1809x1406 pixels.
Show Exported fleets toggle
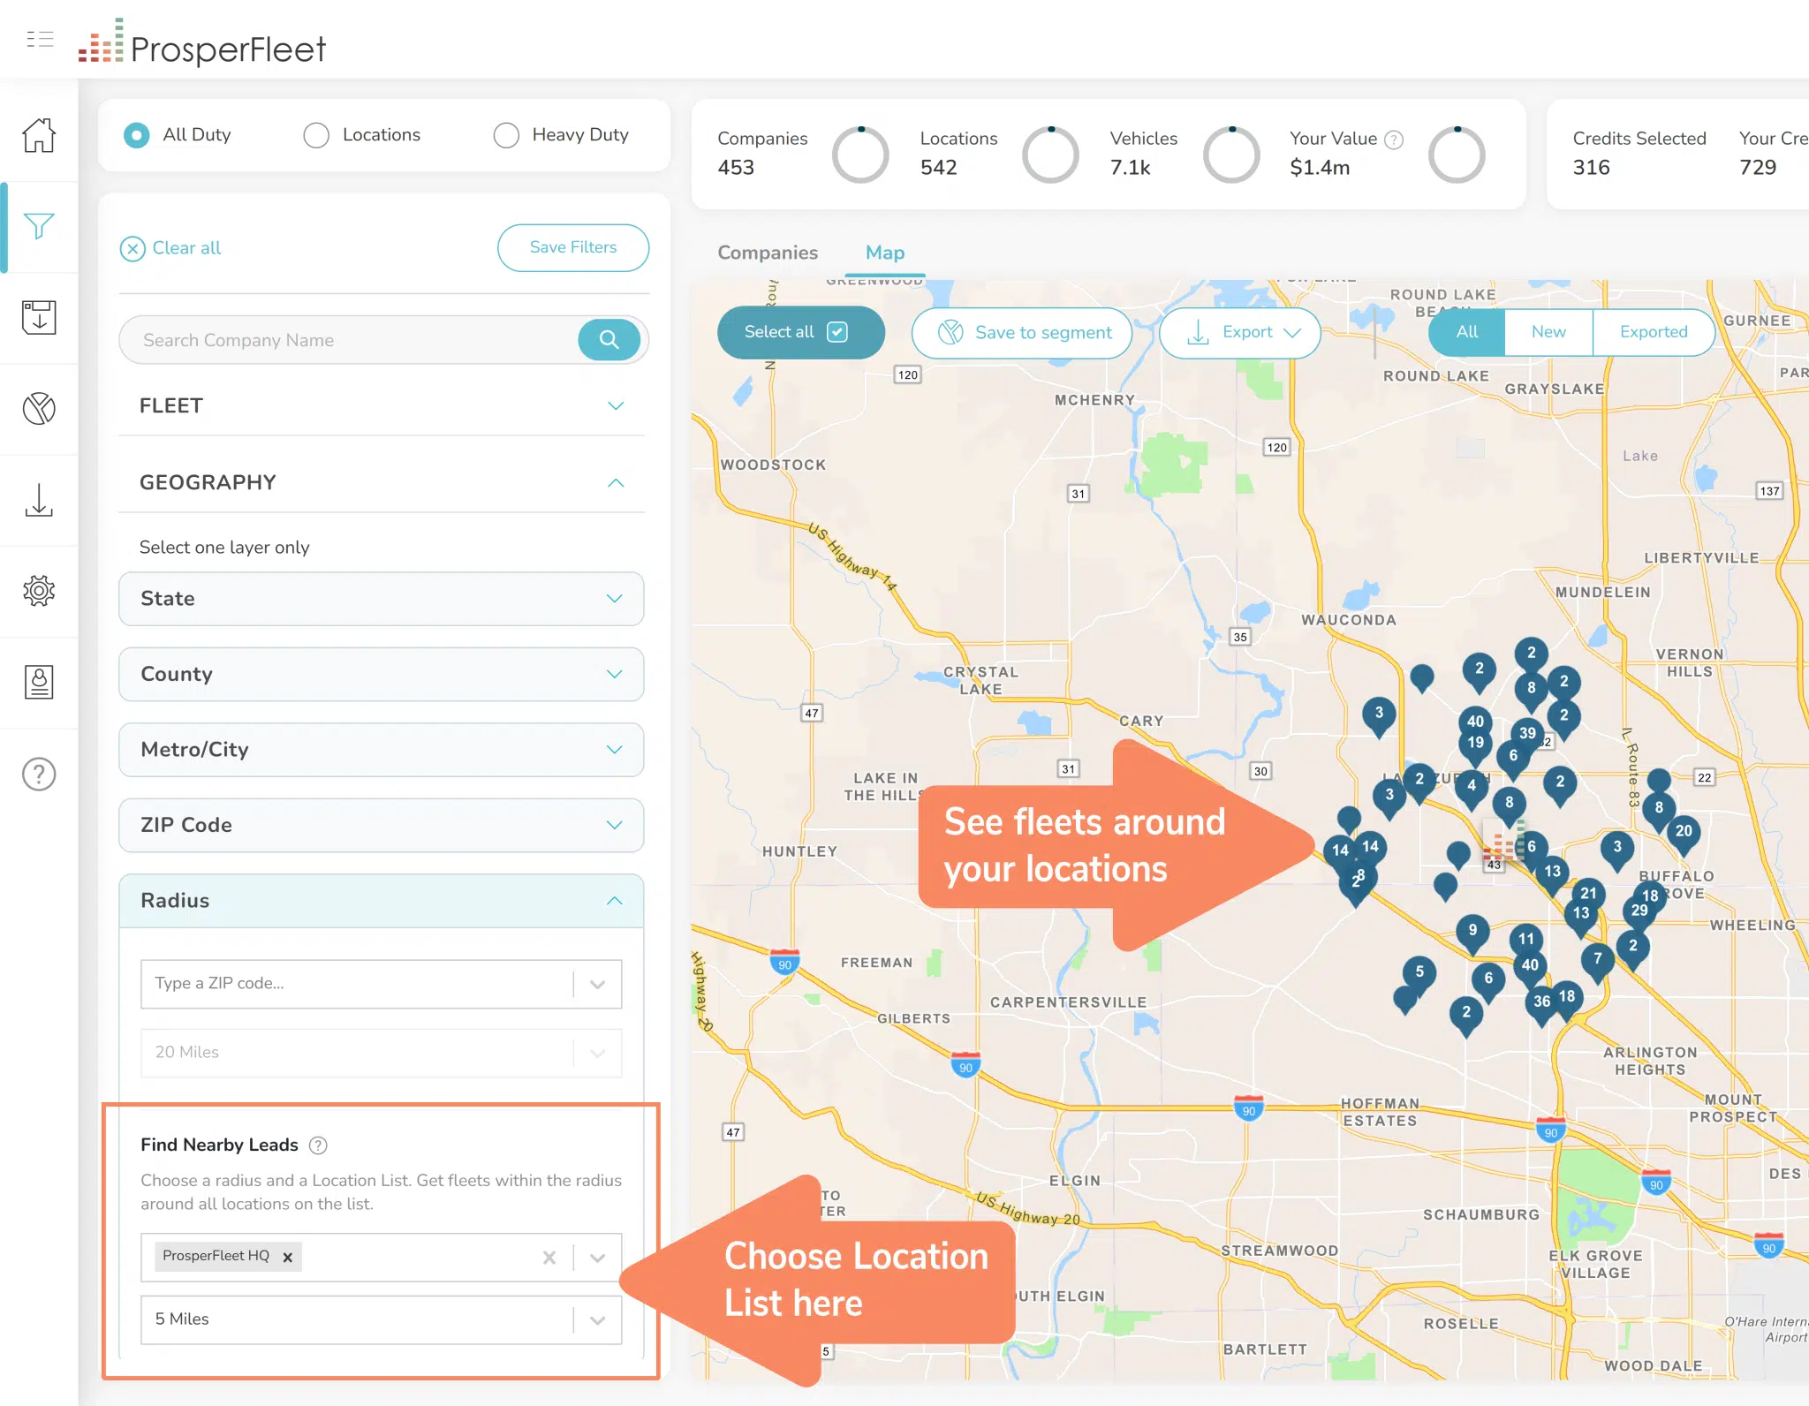[1654, 332]
